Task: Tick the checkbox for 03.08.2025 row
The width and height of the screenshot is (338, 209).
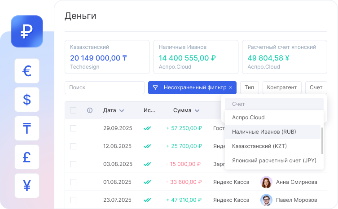Action: (73, 164)
